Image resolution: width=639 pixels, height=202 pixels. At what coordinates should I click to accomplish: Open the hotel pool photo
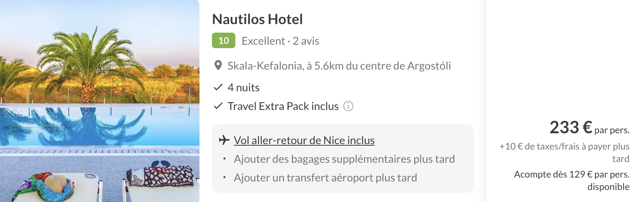tap(100, 101)
